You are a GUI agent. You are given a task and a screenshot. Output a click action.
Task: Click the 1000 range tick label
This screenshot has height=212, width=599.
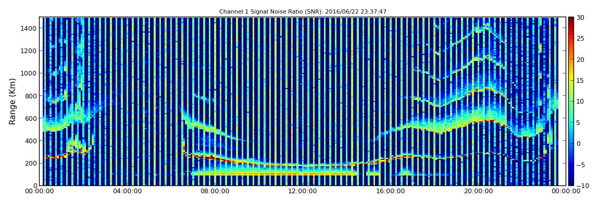[x=29, y=73]
